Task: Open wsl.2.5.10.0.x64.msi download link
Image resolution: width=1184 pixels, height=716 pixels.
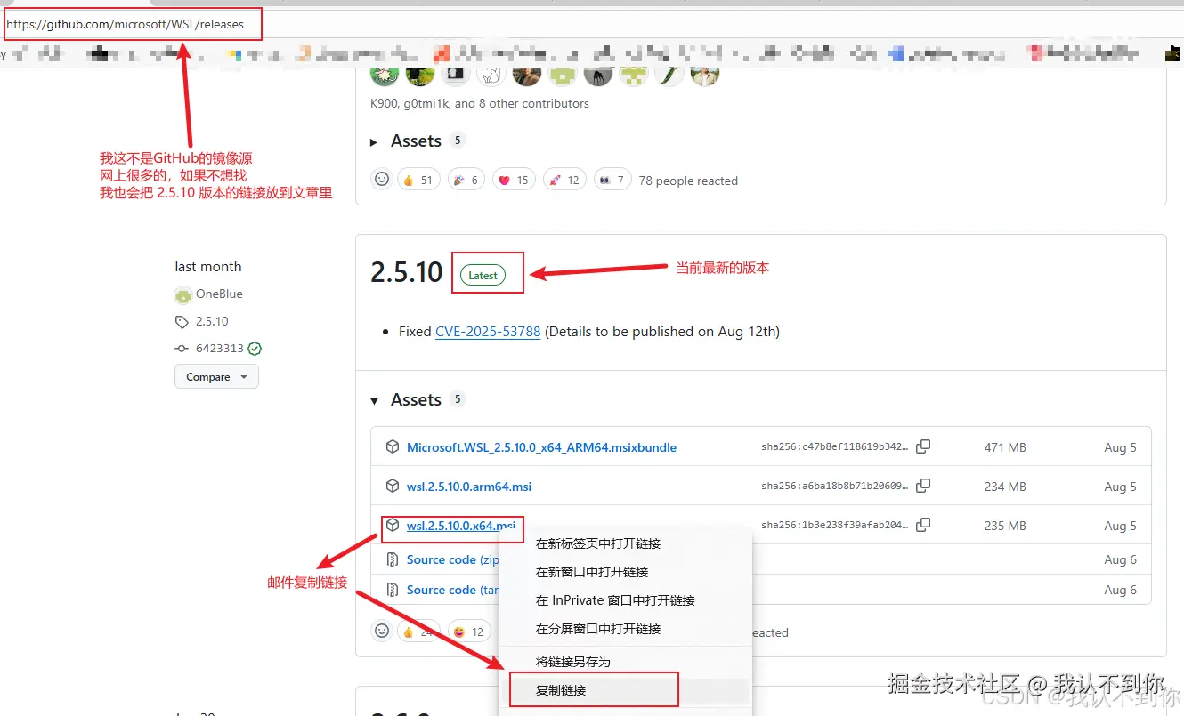Action: pos(461,526)
